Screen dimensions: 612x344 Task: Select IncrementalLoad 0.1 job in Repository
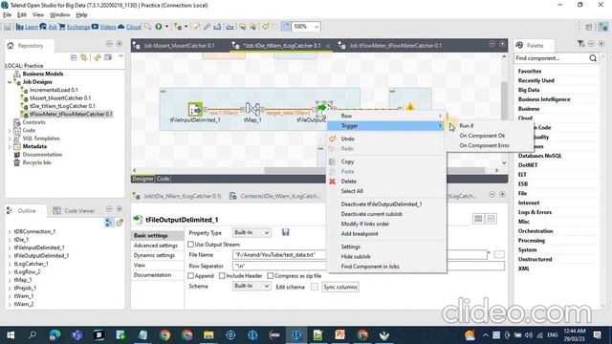[54, 90]
